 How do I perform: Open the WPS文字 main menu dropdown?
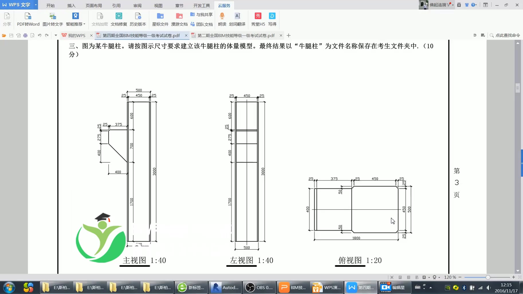[35, 5]
